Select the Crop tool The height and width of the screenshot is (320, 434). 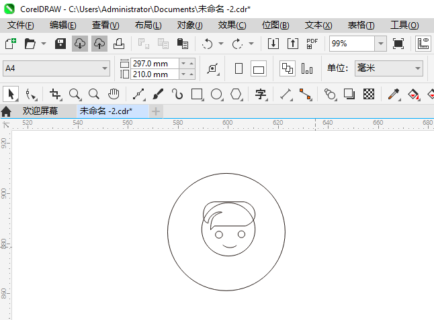[55, 94]
